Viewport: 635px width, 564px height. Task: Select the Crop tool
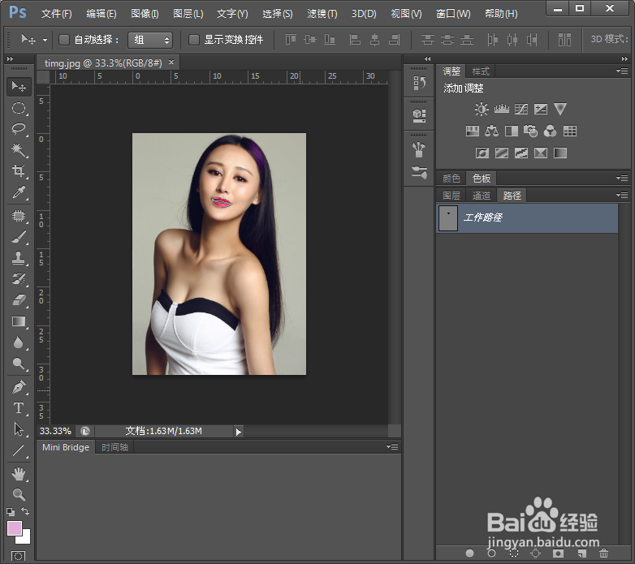coord(19,170)
